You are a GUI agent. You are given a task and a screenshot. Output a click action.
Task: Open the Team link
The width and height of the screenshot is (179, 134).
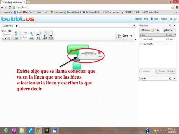pyautogui.click(x=154, y=19)
